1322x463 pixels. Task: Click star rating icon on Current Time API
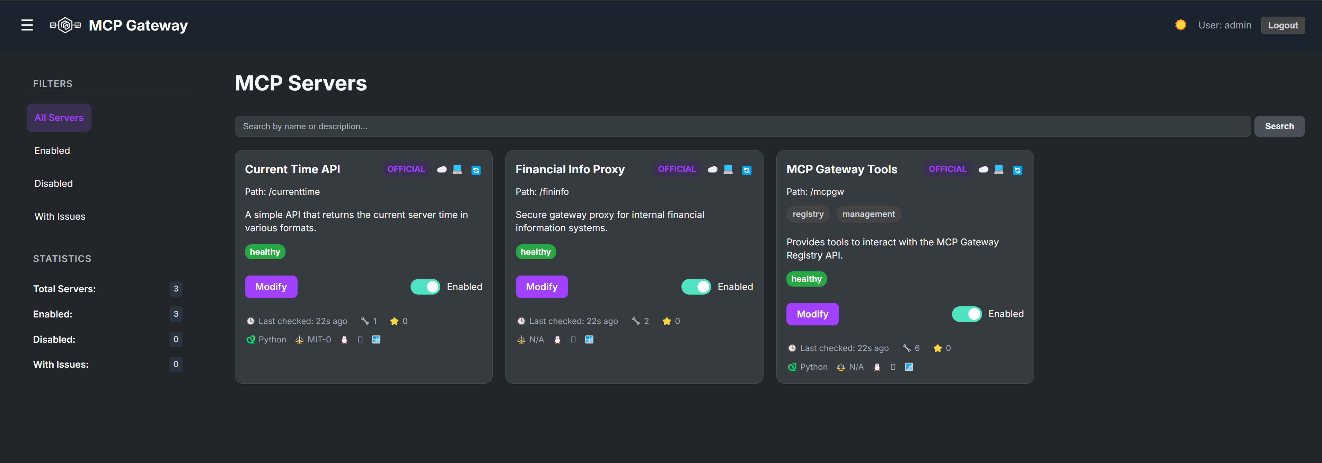(x=394, y=321)
